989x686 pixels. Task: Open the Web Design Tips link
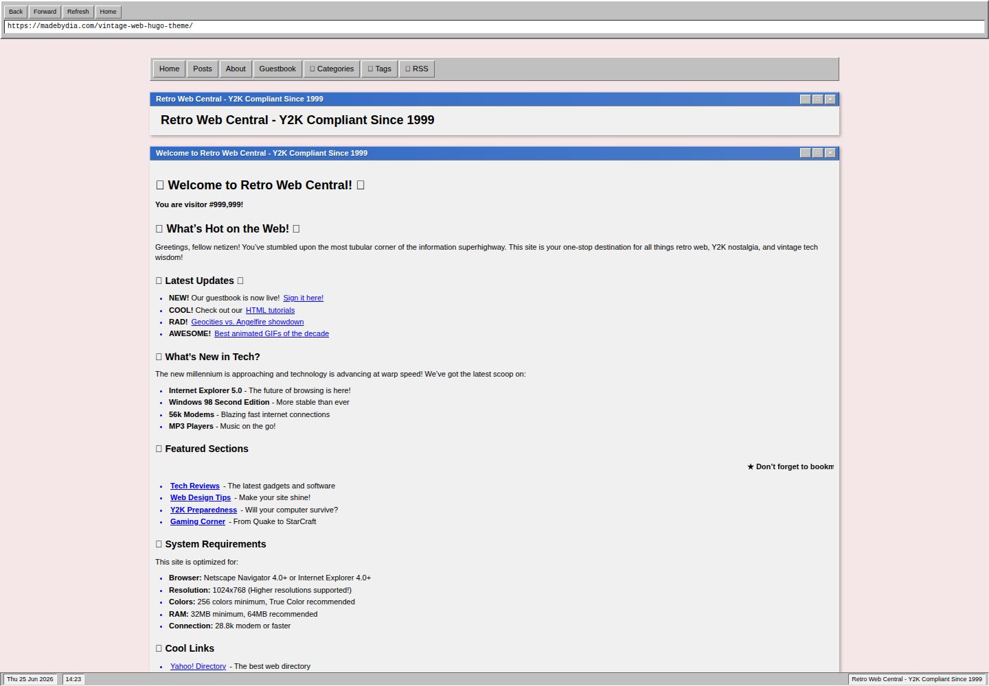(201, 497)
